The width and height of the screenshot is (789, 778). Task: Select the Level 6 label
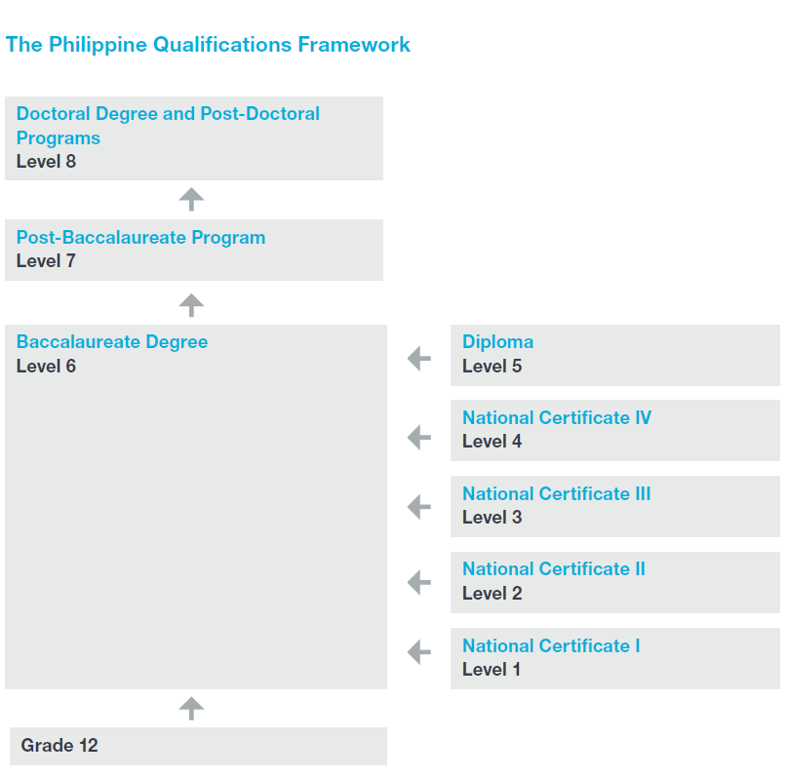pyautogui.click(x=46, y=367)
